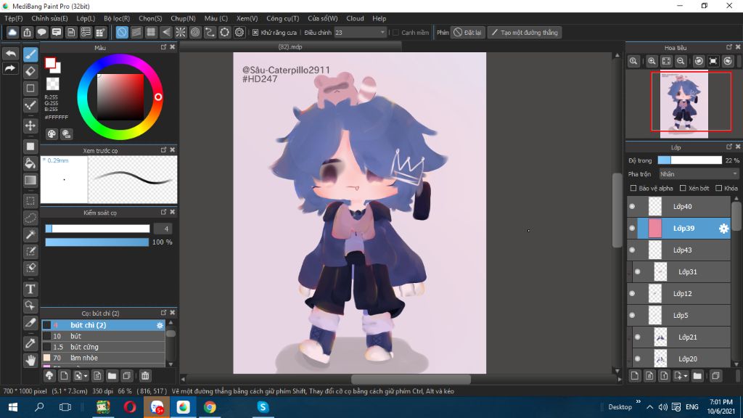Select the Magic Wand tool
The width and height of the screenshot is (743, 418).
pos(30,234)
